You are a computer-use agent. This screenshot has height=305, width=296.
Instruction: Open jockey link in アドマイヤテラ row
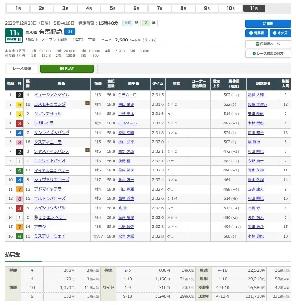126,189
